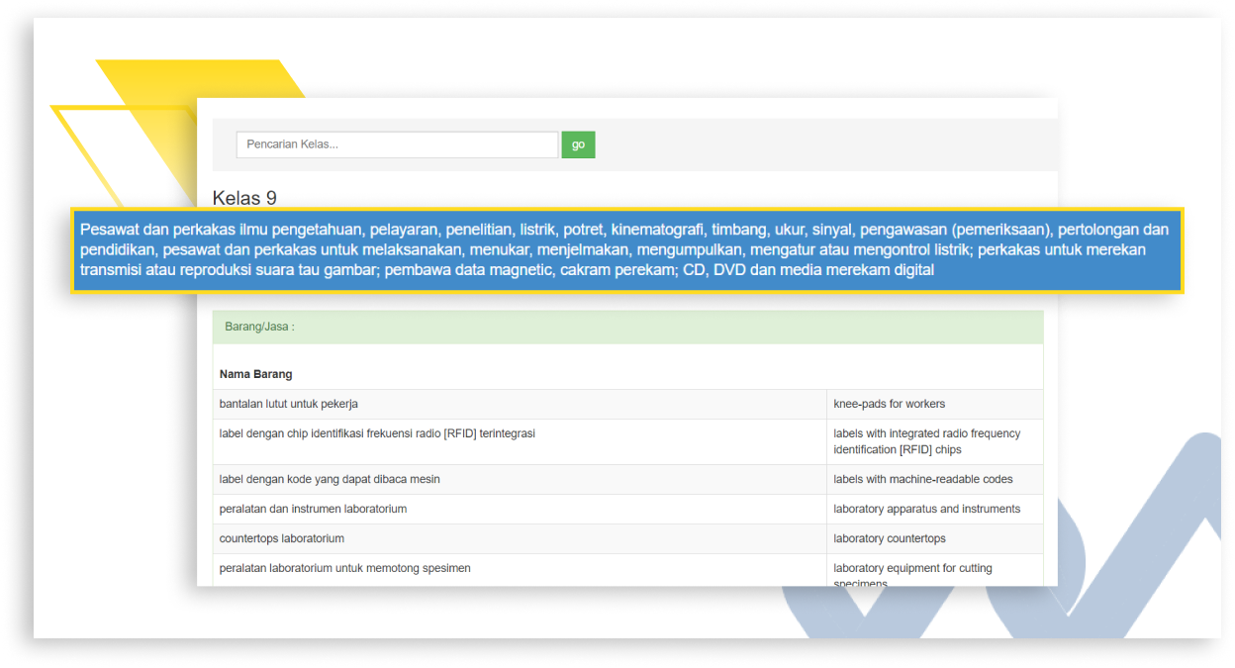
Task: Click the blue zigzag background graphic
Action: click(1138, 554)
